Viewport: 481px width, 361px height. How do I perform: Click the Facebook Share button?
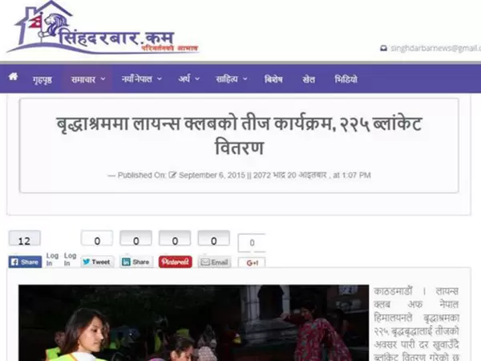click(x=25, y=262)
